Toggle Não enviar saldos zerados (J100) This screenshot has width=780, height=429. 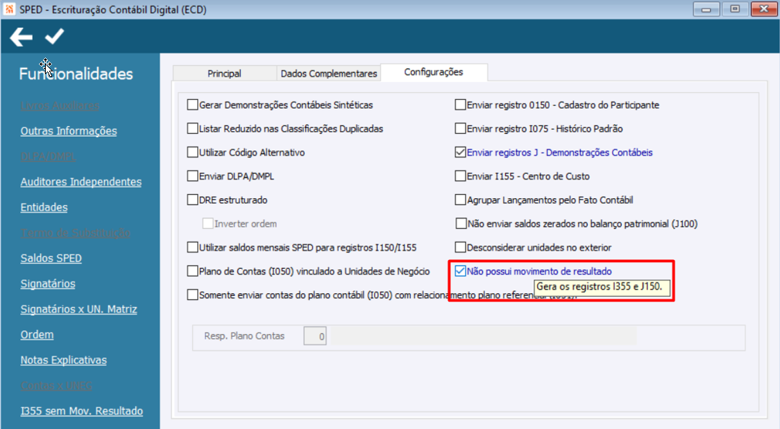pos(461,224)
